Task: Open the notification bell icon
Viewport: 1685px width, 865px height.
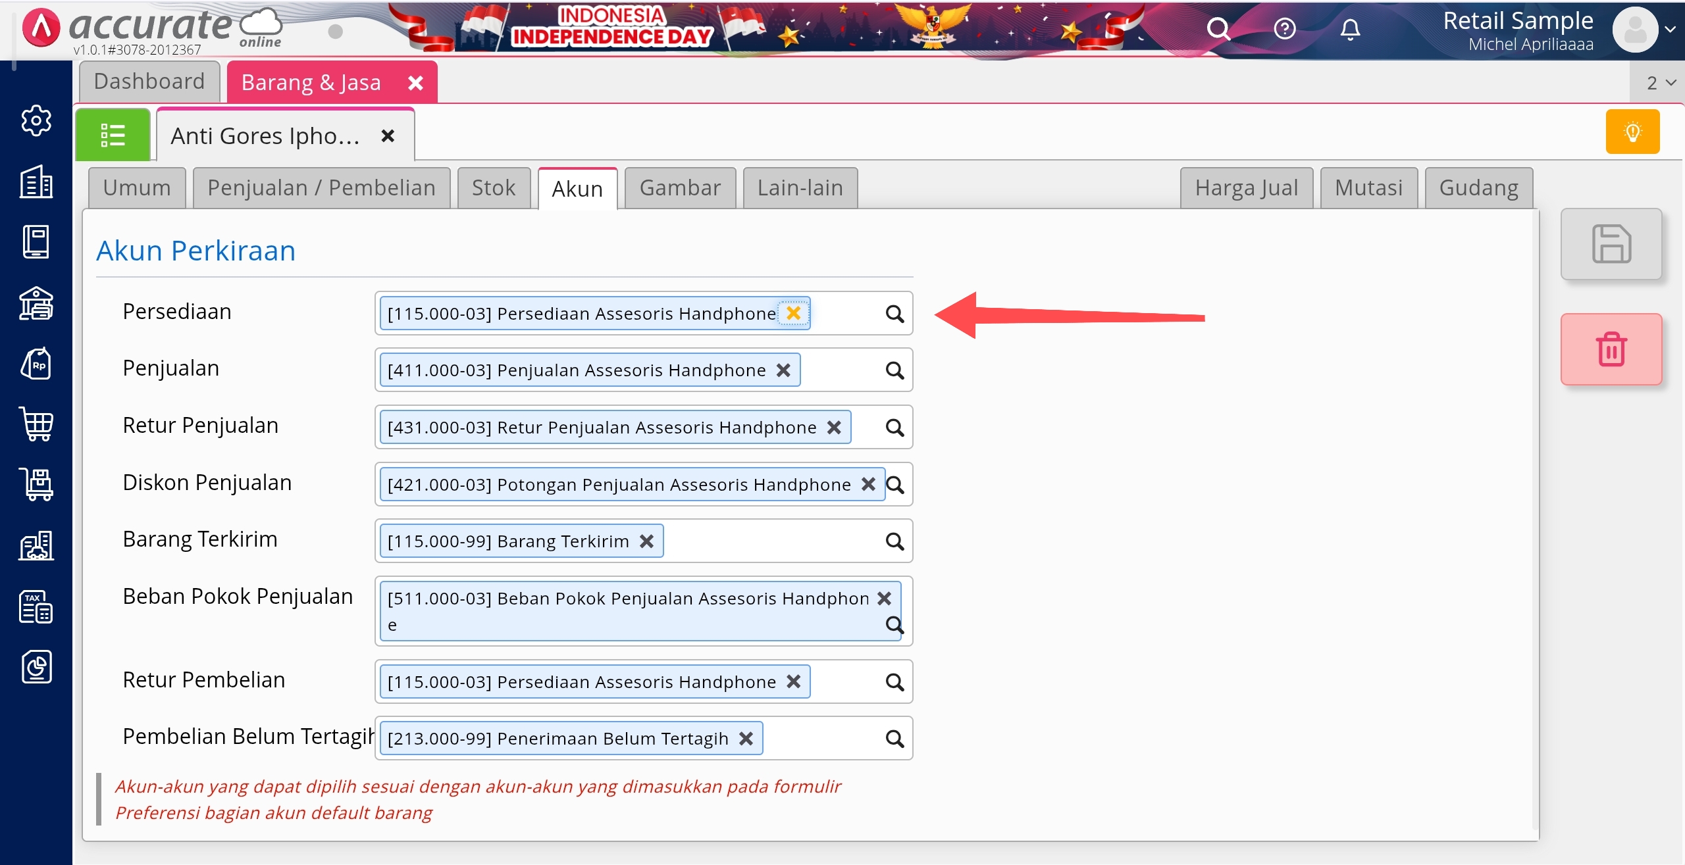Action: pyautogui.click(x=1350, y=29)
